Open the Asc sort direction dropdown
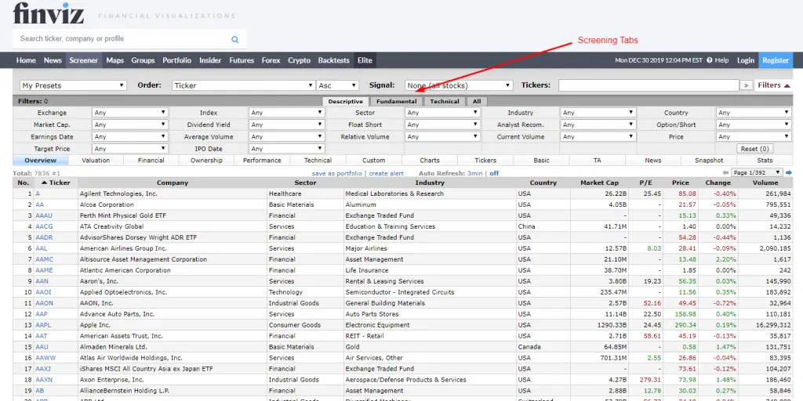Screen dimensions: 803x401 pos(337,85)
